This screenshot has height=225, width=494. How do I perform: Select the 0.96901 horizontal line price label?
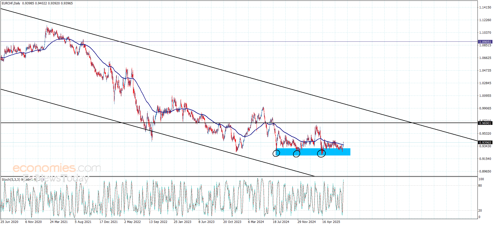pyautogui.click(x=485, y=123)
